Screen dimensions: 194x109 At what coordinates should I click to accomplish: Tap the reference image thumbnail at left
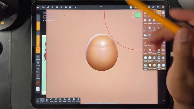[44, 65]
